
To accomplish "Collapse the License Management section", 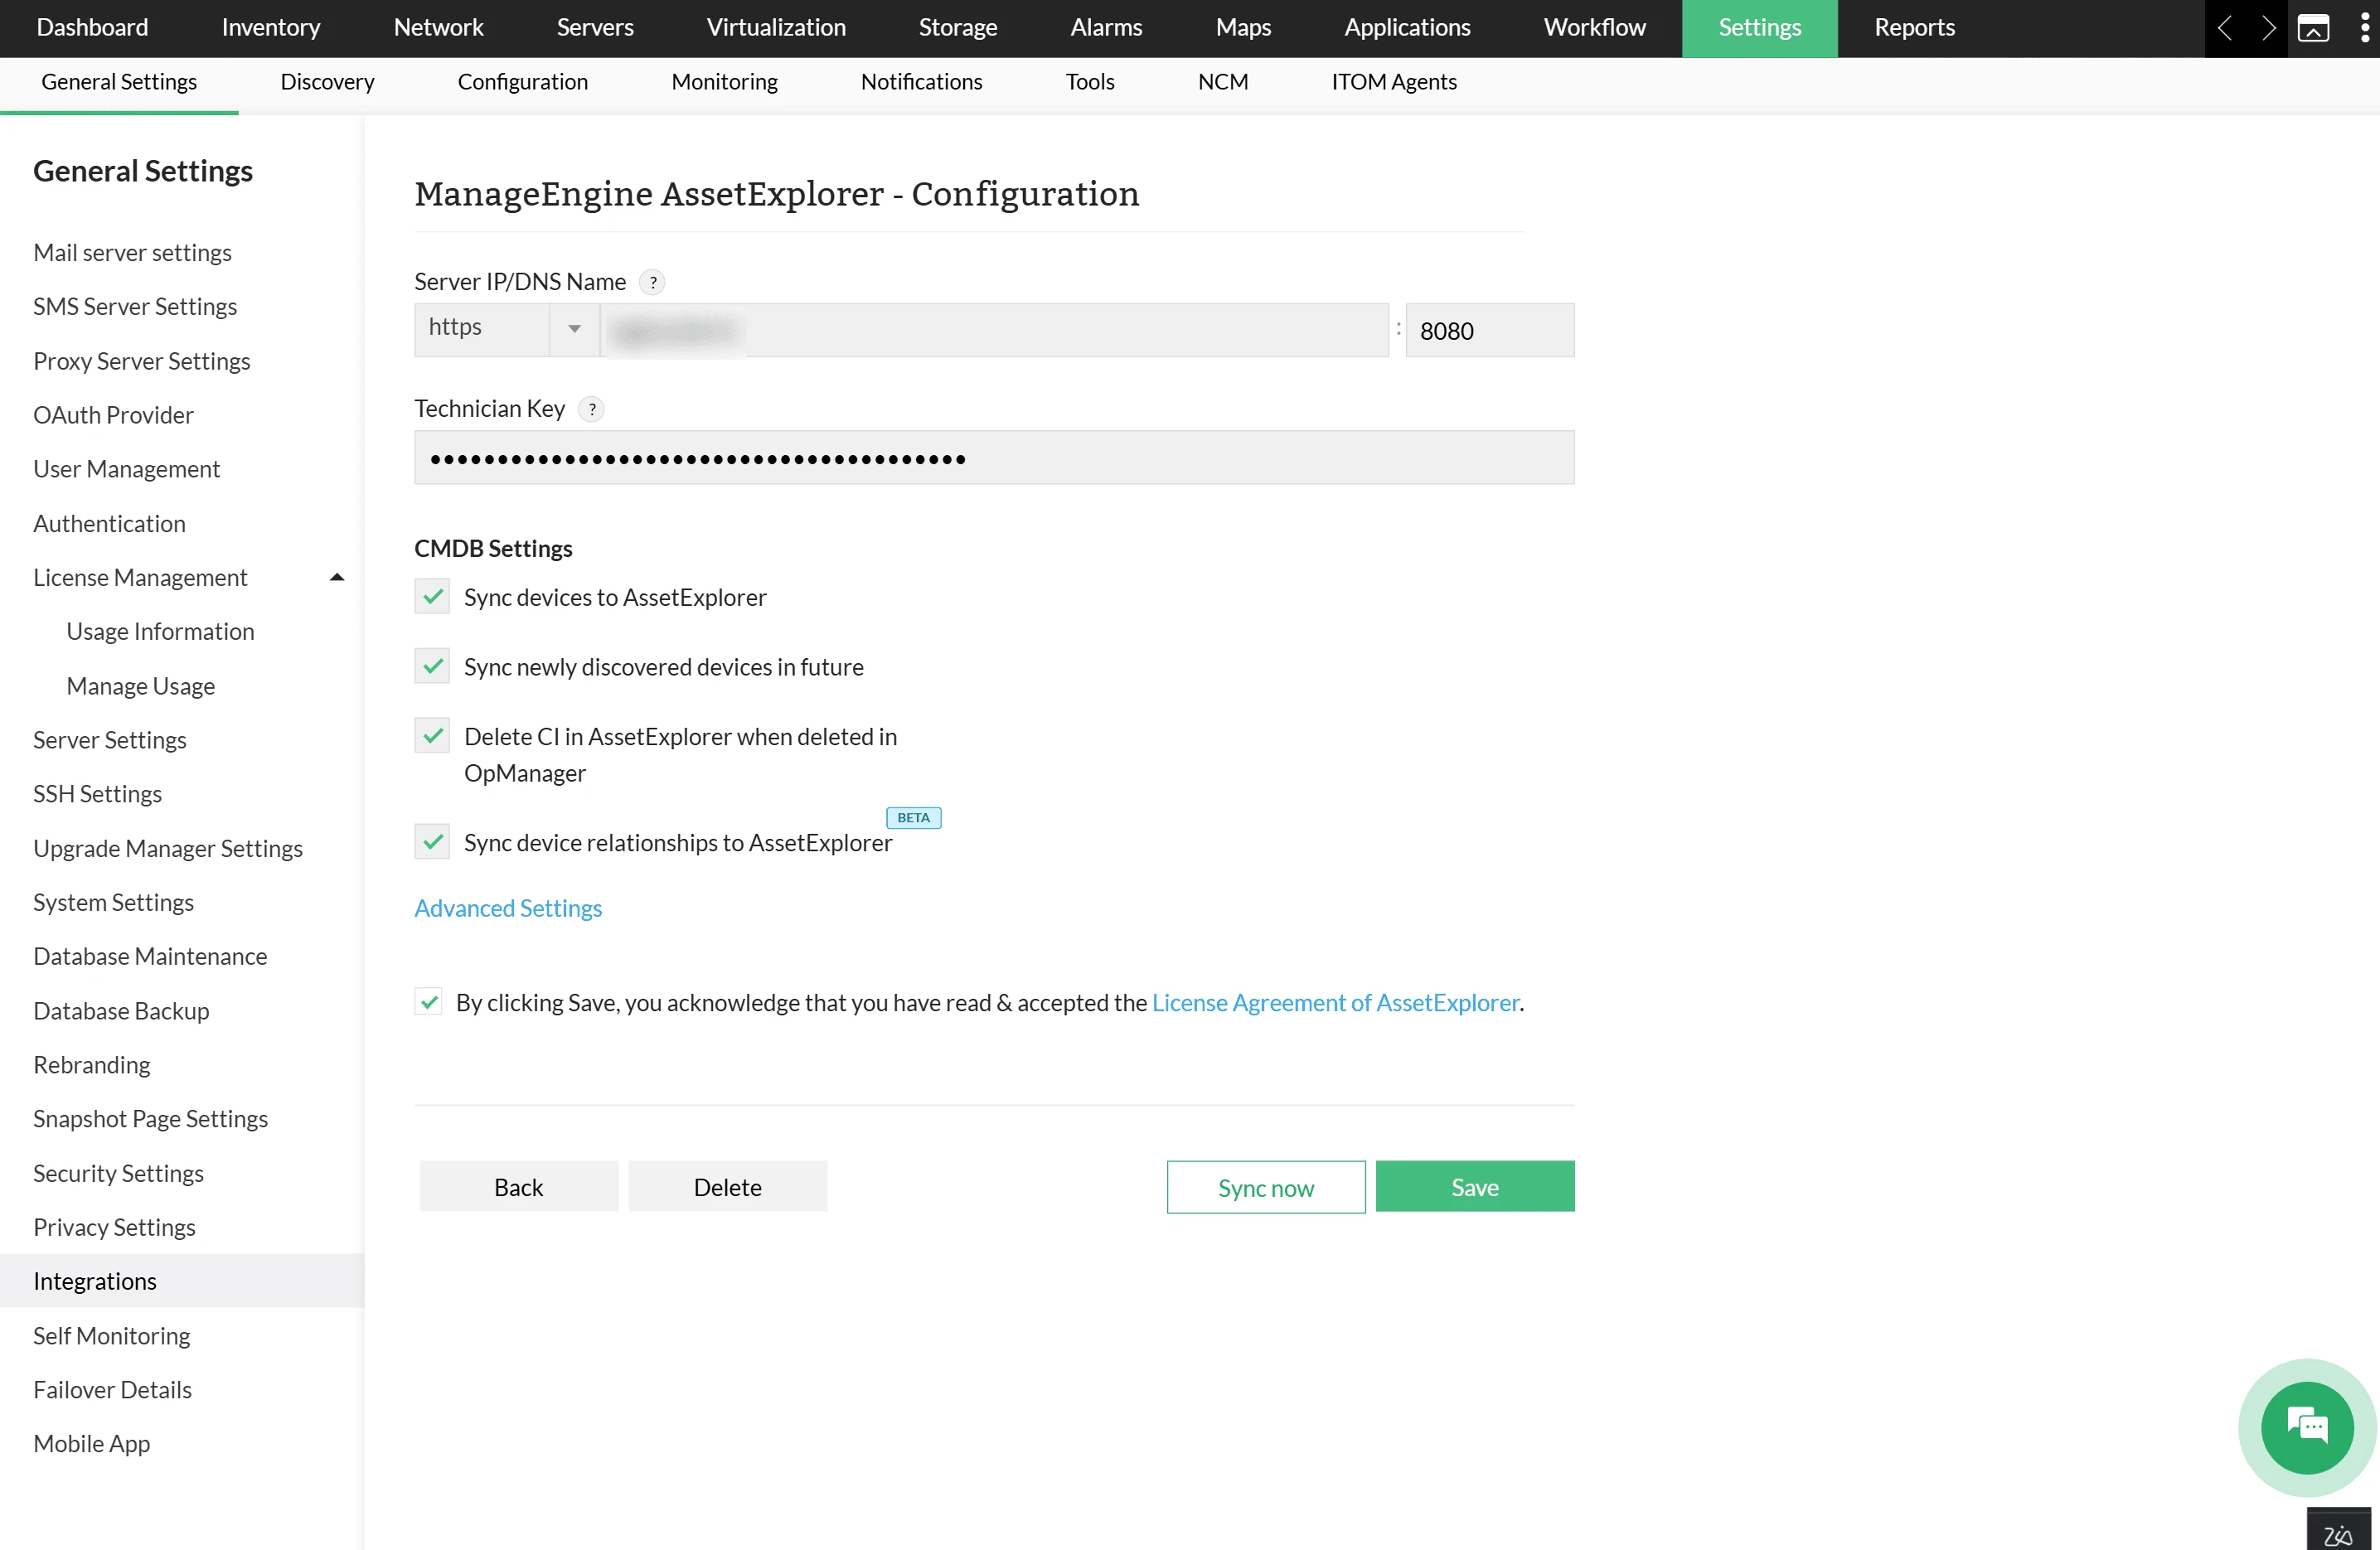I will [x=336, y=577].
